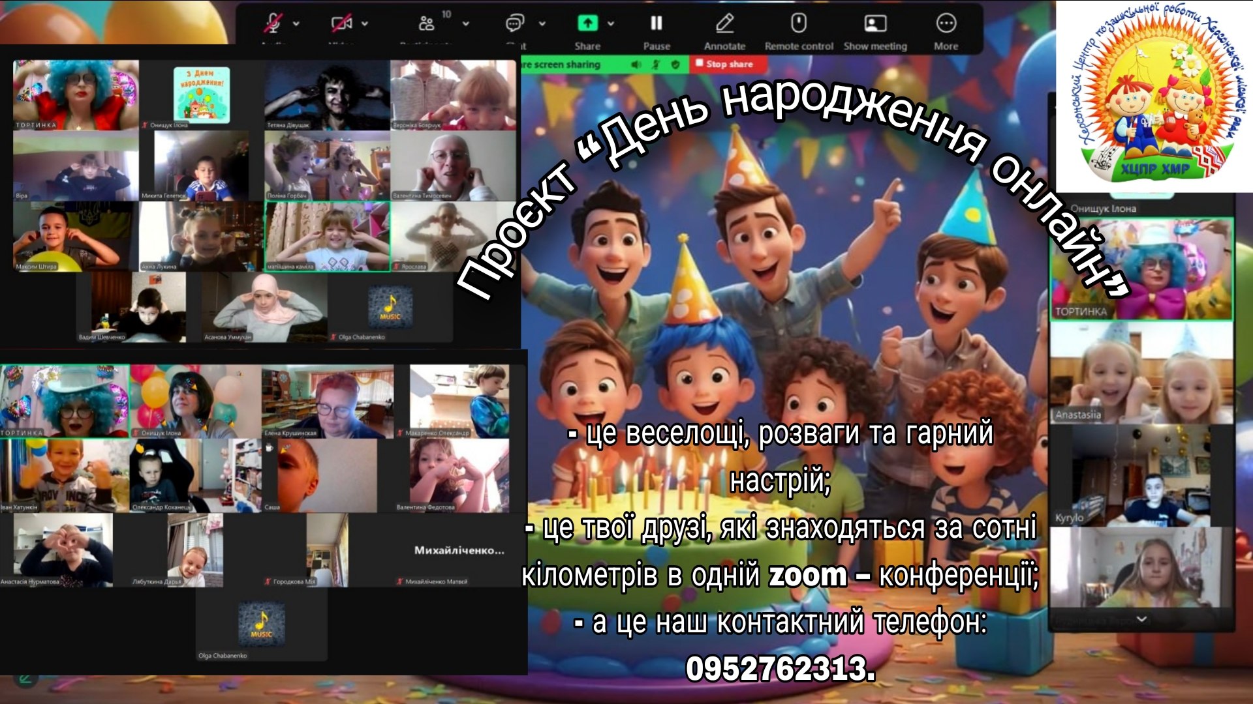Click the green Share screen icon
1253x704 pixels.
pos(587,23)
